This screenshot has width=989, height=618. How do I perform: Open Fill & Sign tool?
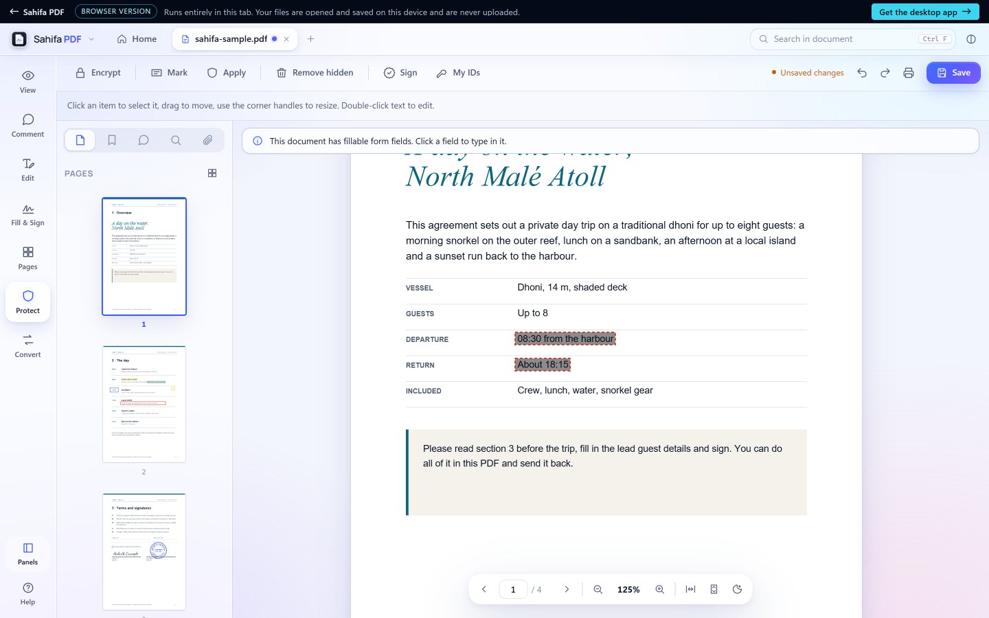coord(27,214)
